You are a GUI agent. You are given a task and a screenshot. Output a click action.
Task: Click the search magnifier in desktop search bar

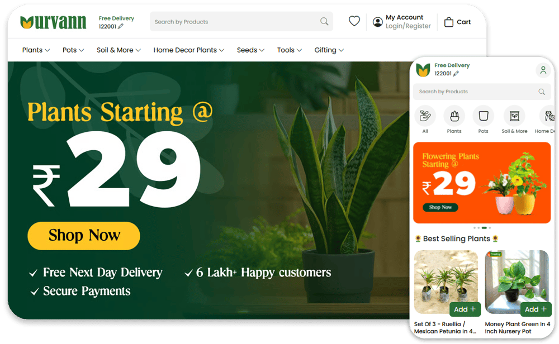[324, 21]
